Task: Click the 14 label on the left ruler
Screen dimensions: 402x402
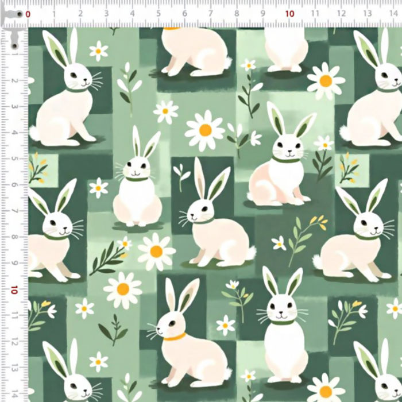Action: coord(14,394)
